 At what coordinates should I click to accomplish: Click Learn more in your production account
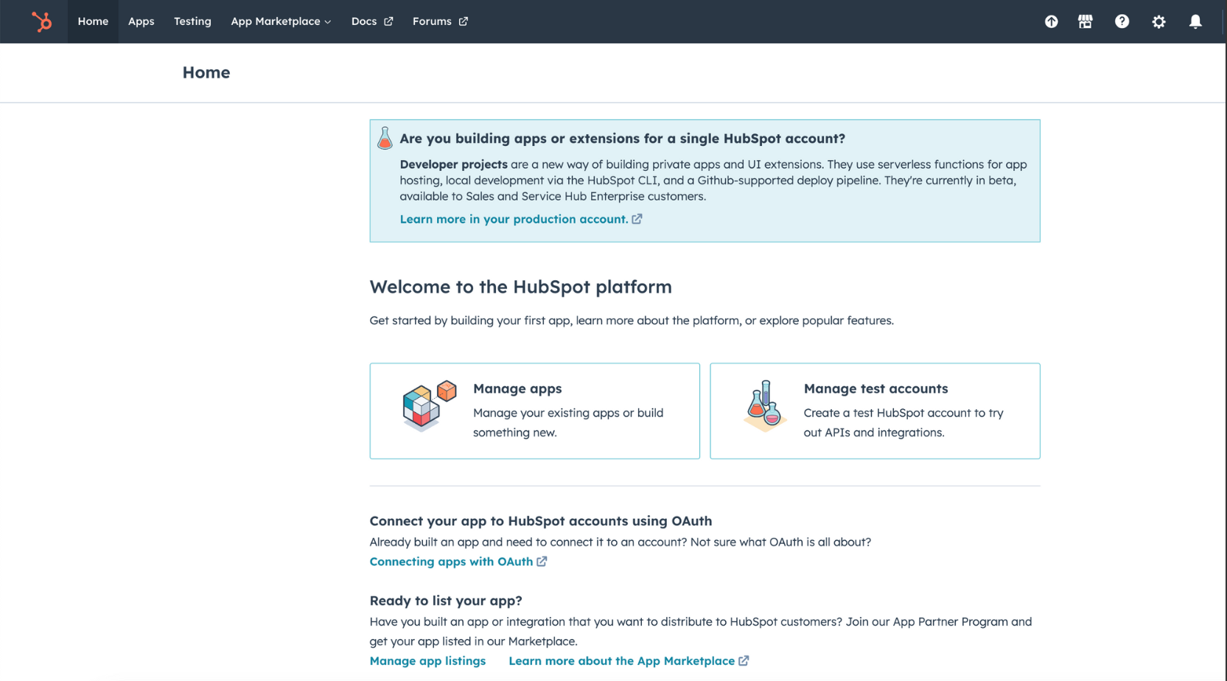(x=514, y=219)
